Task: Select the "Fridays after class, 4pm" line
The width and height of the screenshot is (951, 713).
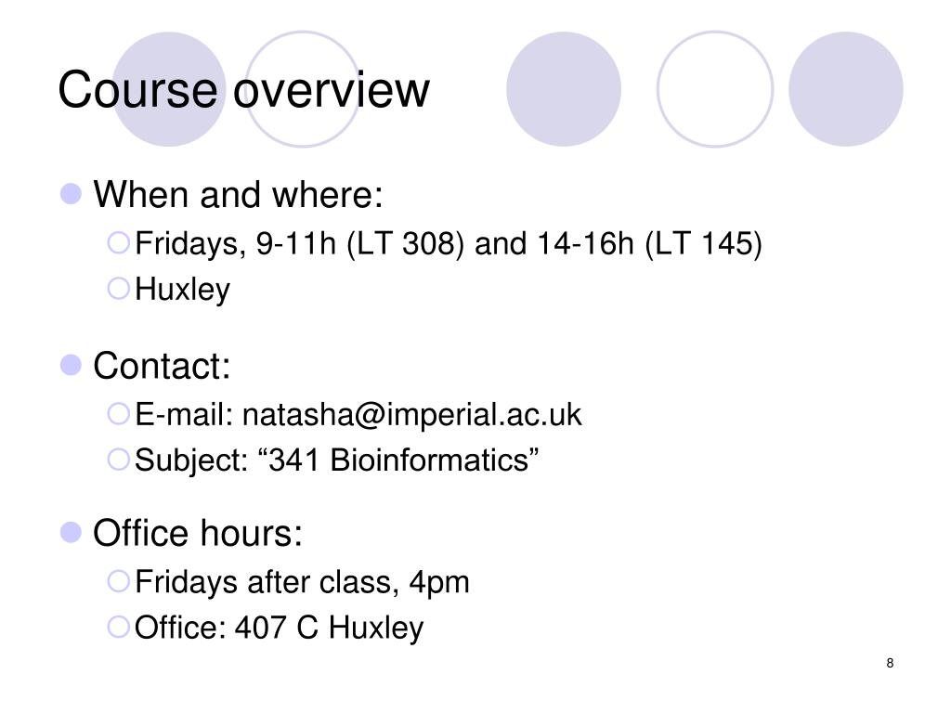Action: pos(302,583)
